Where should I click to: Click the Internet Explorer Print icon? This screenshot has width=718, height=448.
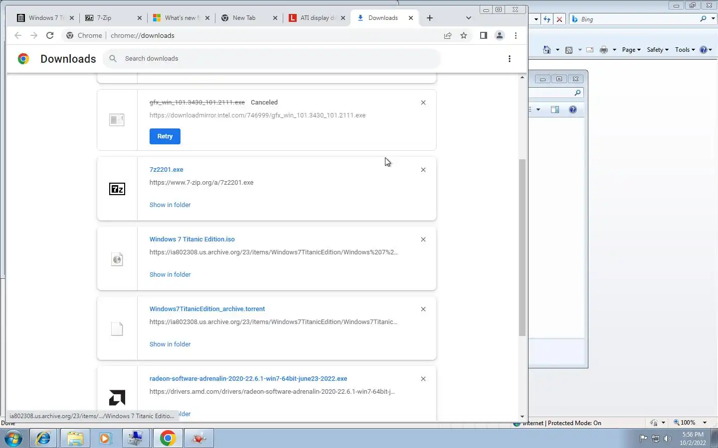click(604, 50)
